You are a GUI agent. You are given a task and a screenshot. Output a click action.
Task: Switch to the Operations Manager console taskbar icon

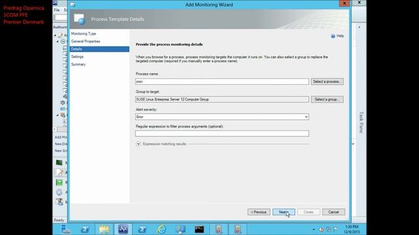[123, 229]
